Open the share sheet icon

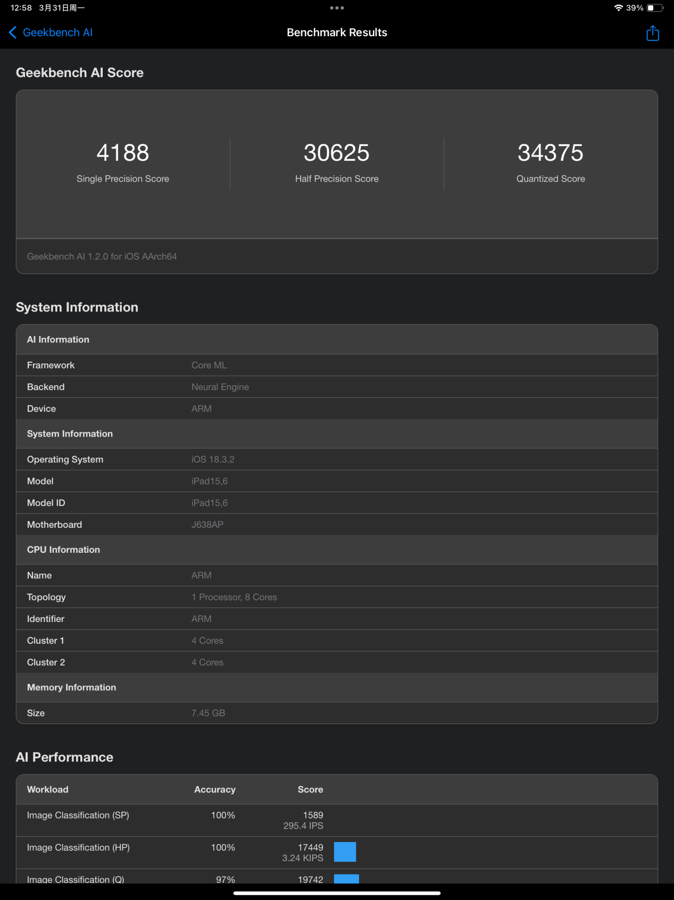[652, 33]
